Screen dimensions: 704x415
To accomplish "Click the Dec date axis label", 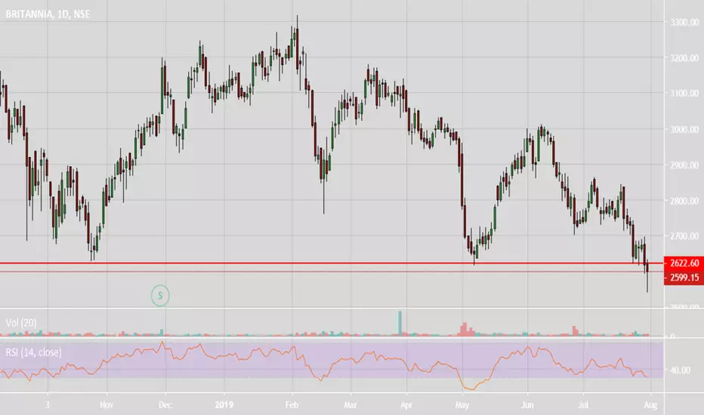I will point(165,405).
